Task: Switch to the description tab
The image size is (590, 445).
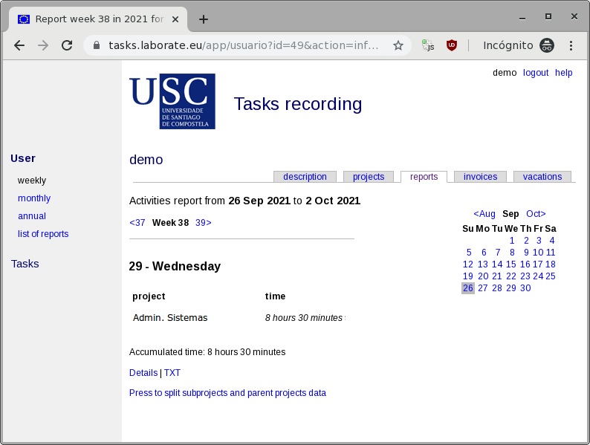Action: 305,177
